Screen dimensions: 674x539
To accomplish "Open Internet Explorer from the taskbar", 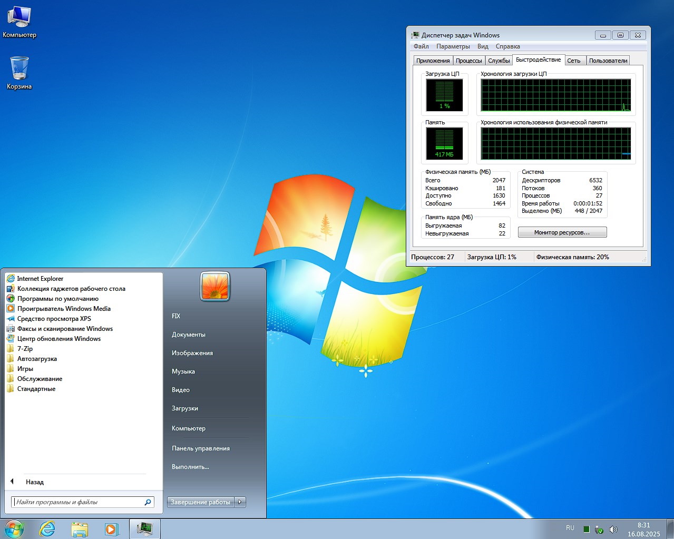I will [47, 528].
